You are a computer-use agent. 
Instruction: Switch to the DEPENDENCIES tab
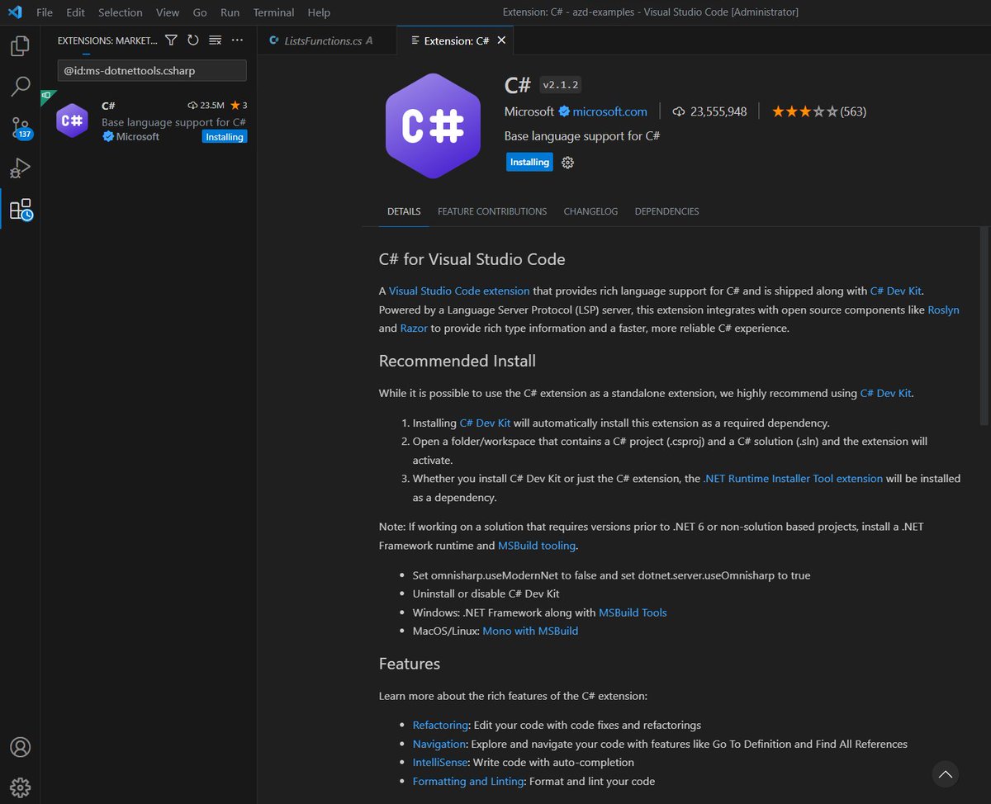pos(666,211)
